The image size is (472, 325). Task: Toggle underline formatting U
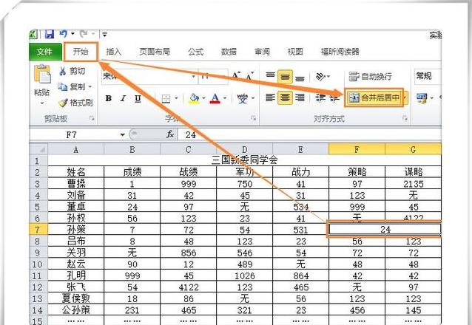138,99
